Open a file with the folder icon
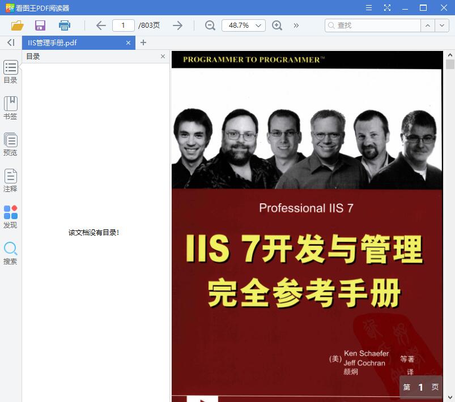This screenshot has width=455, height=402. click(x=17, y=25)
